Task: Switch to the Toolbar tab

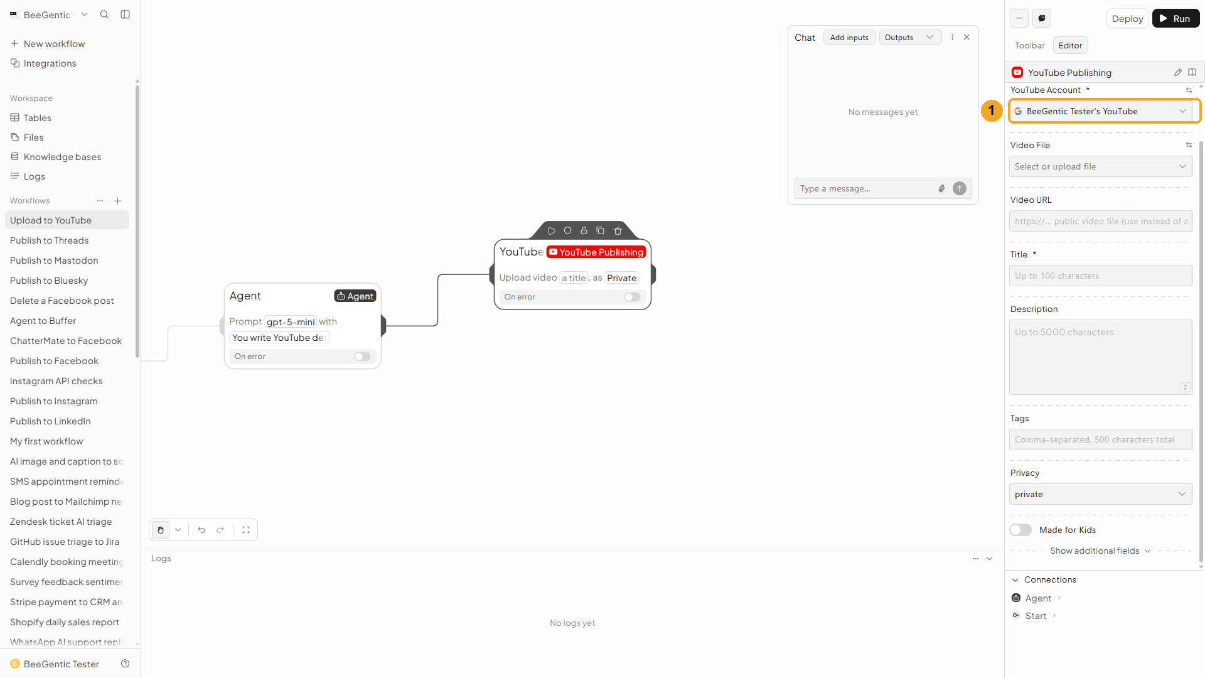Action: pos(1030,45)
